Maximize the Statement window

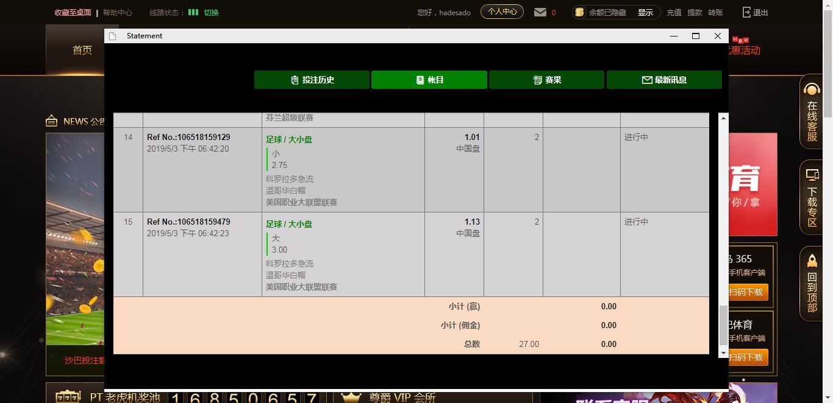click(695, 36)
